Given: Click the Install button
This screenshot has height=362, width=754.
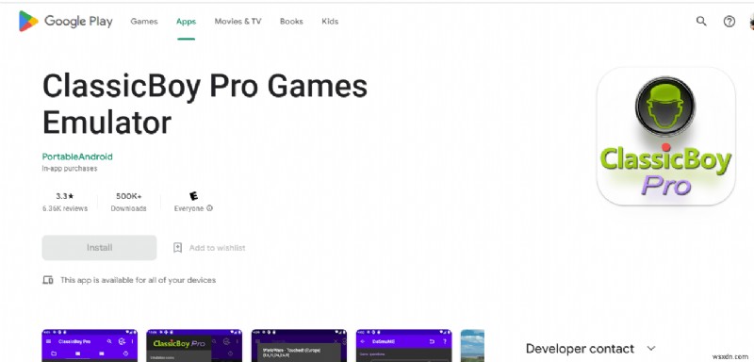Looking at the screenshot, I should pyautogui.click(x=99, y=248).
